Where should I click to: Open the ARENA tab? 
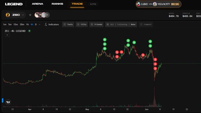[x=38, y=4]
